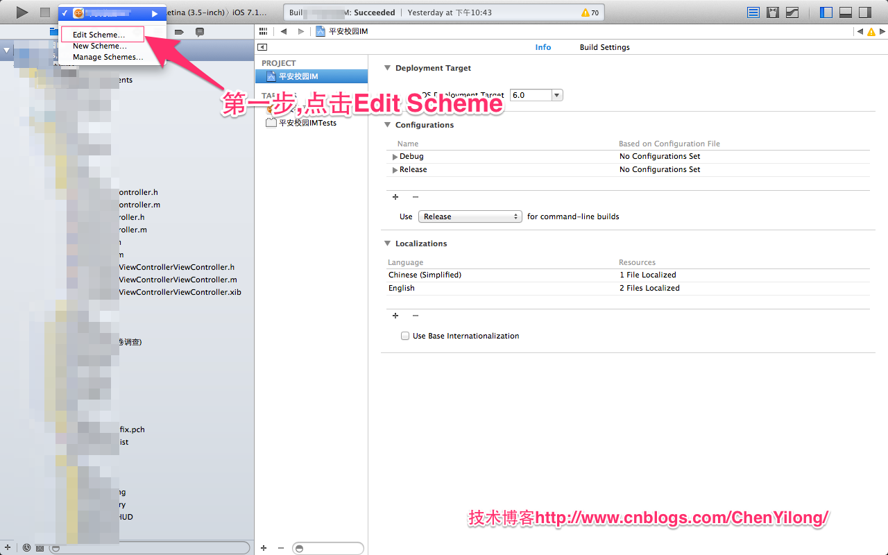Image resolution: width=888 pixels, height=555 pixels.
Task: Switch to the Build Settings tab
Action: coord(605,47)
